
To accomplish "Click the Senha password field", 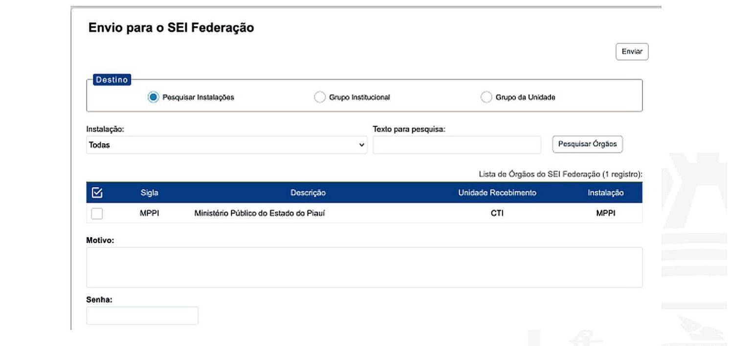I will 142,316.
